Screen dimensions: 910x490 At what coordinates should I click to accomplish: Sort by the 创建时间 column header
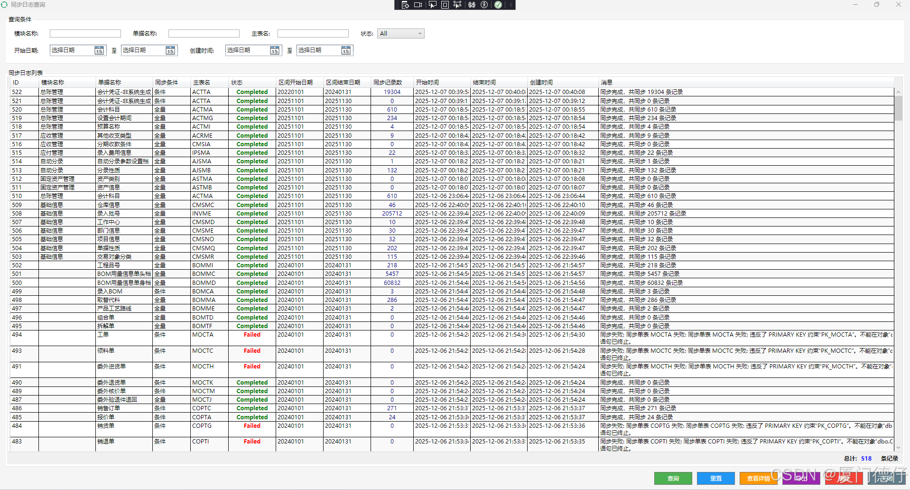click(x=563, y=82)
